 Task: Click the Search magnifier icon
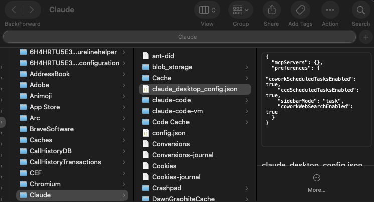pos(360,10)
